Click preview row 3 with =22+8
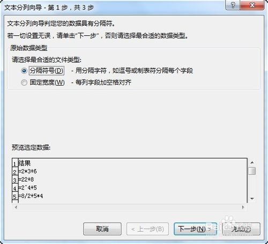 [x=130, y=180]
